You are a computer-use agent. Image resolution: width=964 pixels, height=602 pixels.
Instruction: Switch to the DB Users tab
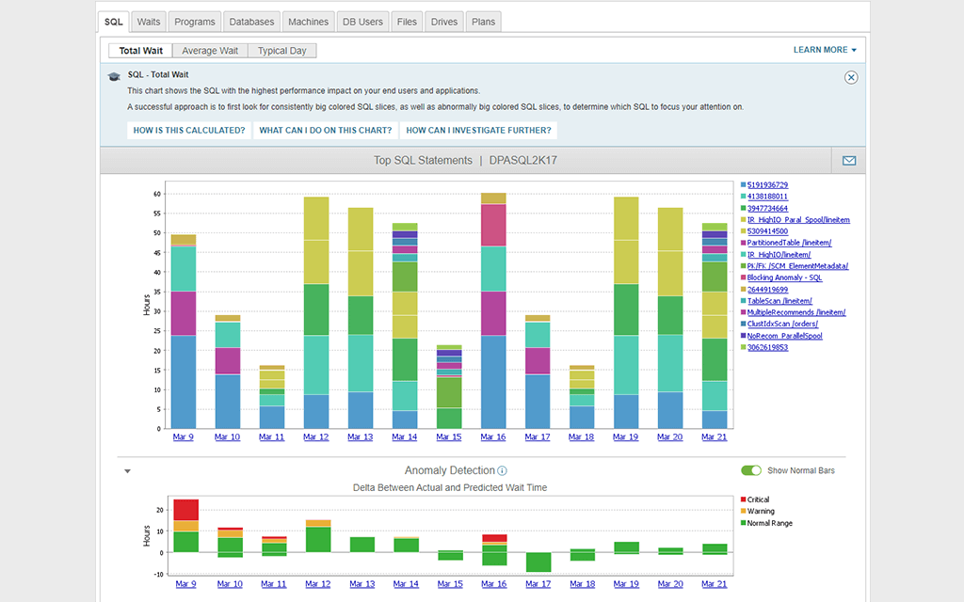pos(362,22)
